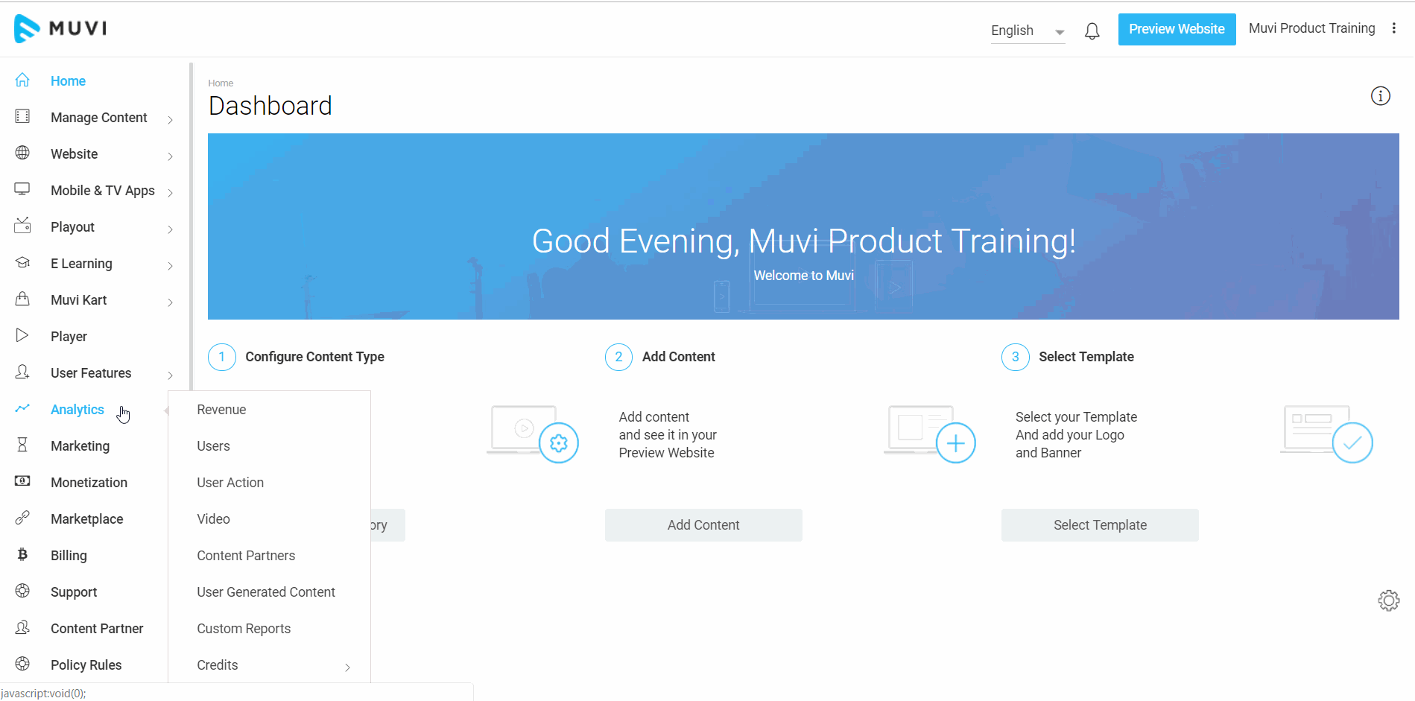Click the Billing bitcoin icon

point(22,554)
